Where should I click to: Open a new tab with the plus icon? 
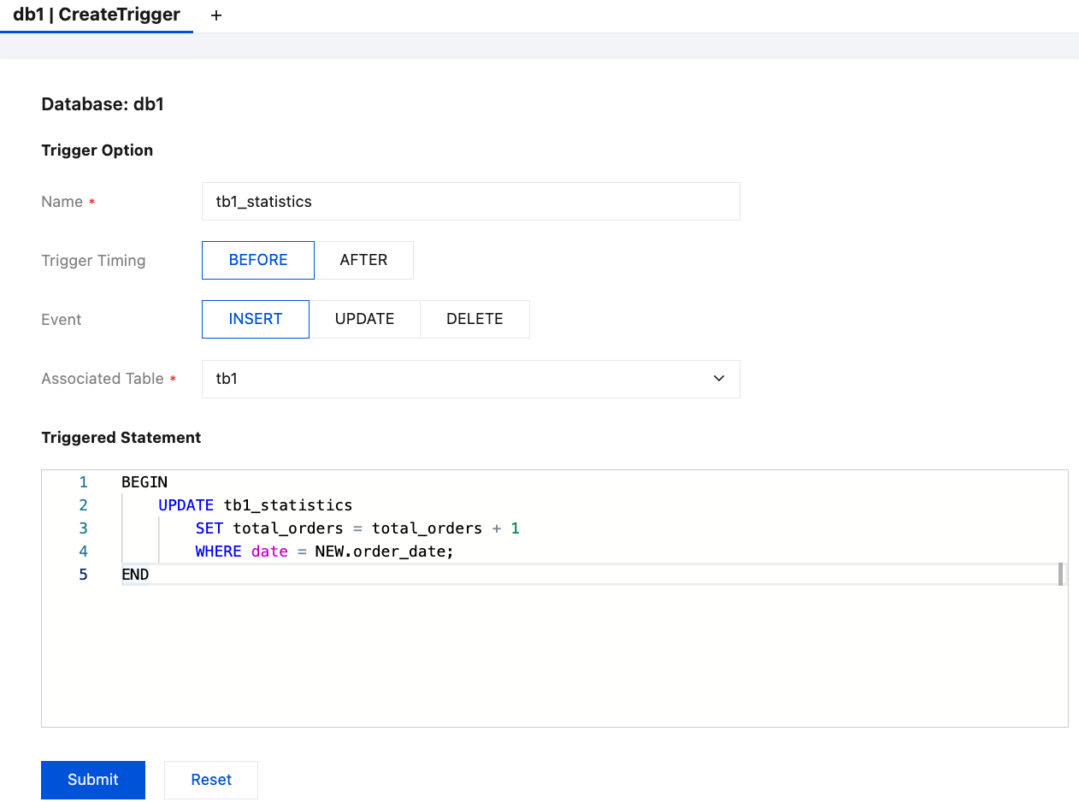point(216,15)
